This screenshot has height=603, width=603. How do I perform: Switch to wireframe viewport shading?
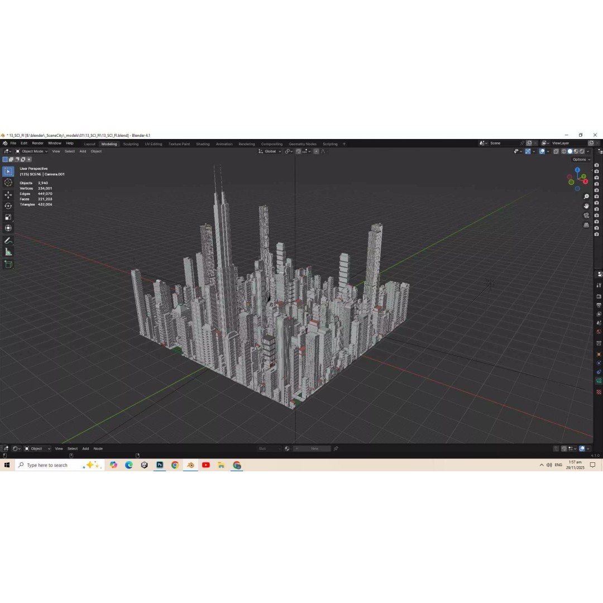(564, 151)
